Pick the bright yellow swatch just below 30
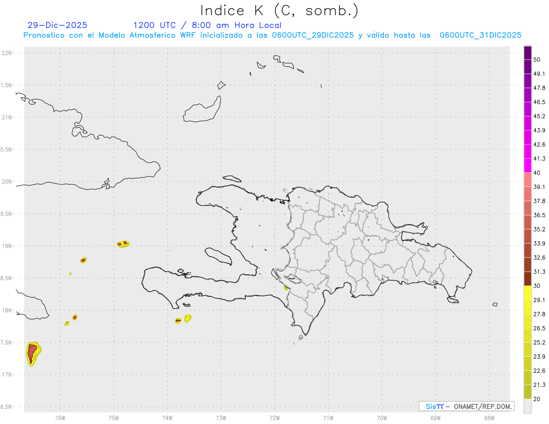549x424 pixels. 527,293
